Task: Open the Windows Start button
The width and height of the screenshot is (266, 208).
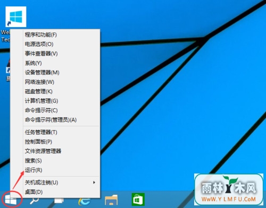Action: coord(11,201)
